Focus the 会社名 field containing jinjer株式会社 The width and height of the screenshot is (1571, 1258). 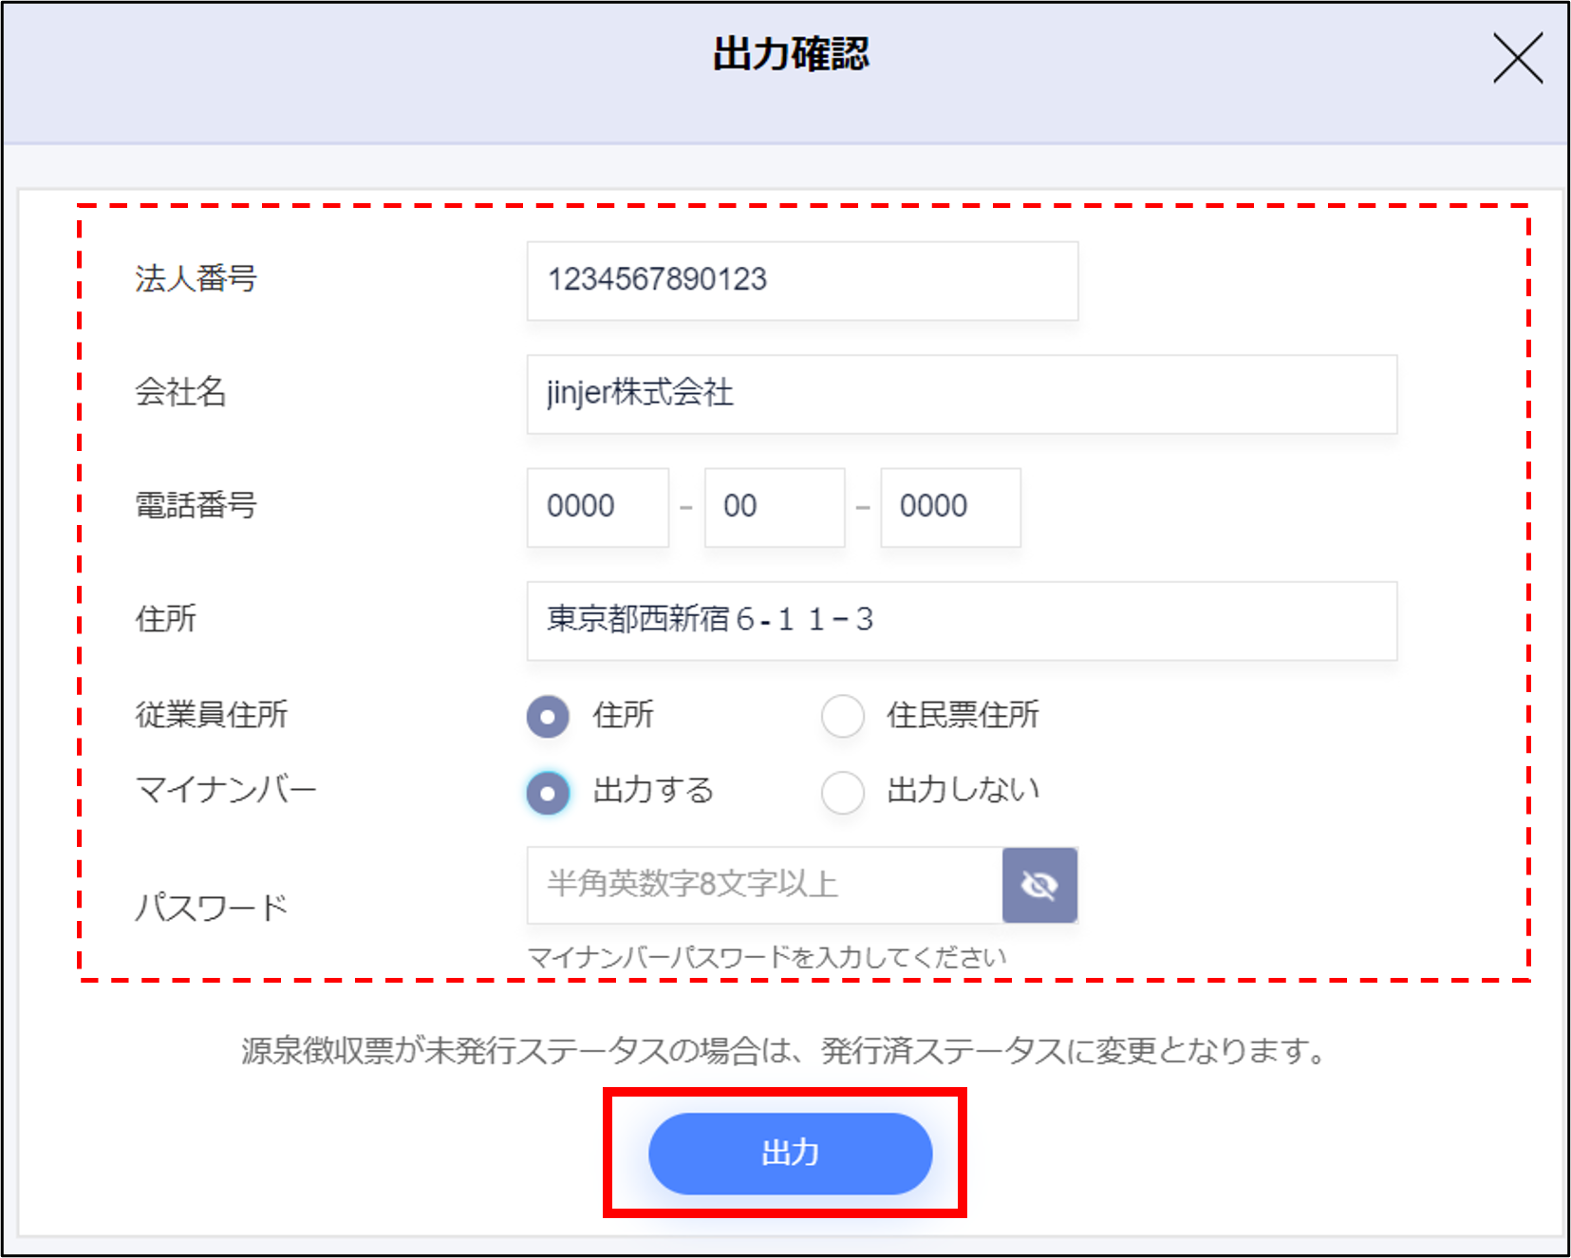[x=961, y=394]
